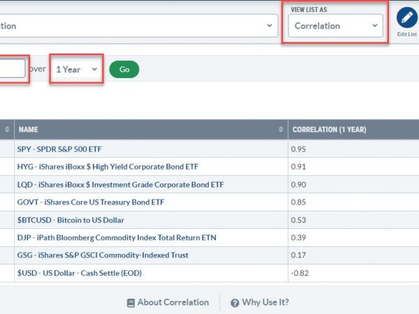Select the -0.82 correlation value for $USD
The width and height of the screenshot is (419, 314).
pos(300,273)
